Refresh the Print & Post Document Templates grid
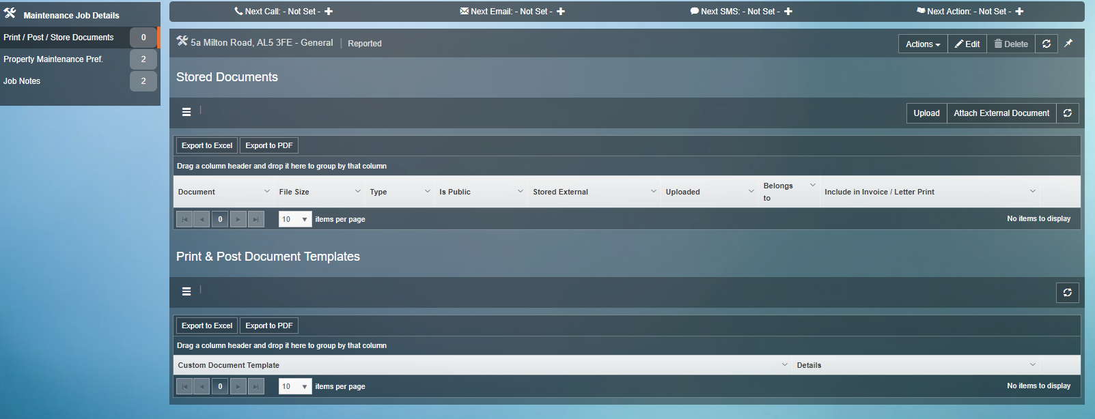The width and height of the screenshot is (1095, 419). pyautogui.click(x=1067, y=293)
